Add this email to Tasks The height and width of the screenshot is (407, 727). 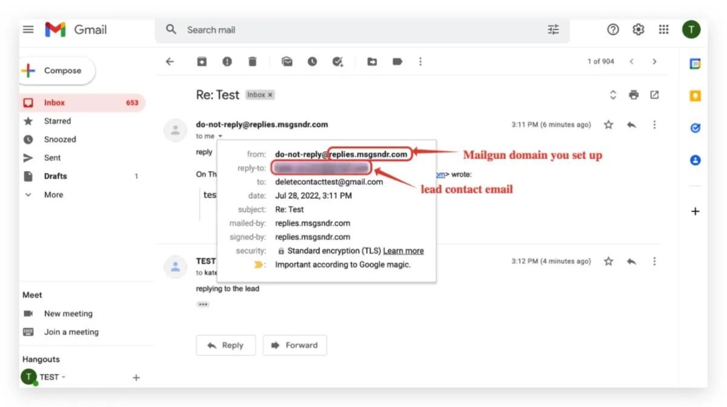click(338, 61)
